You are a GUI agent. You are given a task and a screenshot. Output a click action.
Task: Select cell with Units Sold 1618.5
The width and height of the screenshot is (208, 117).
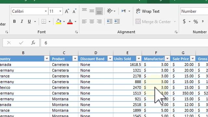[127, 64]
